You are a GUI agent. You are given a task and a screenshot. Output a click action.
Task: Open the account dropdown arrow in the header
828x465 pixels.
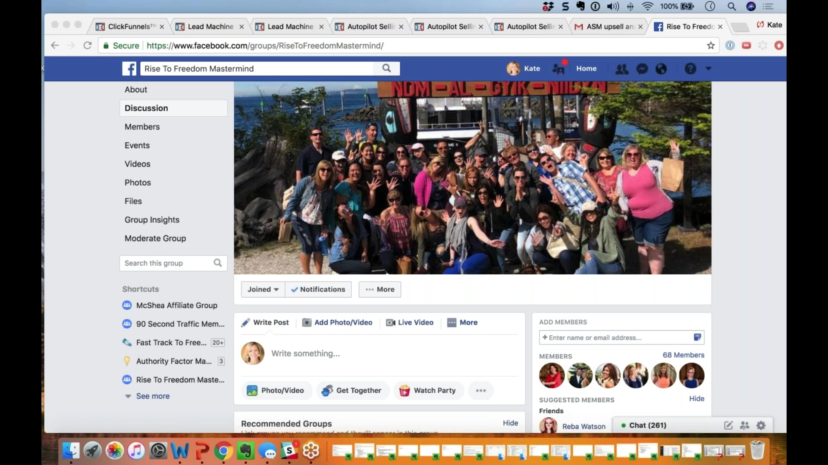pos(708,68)
